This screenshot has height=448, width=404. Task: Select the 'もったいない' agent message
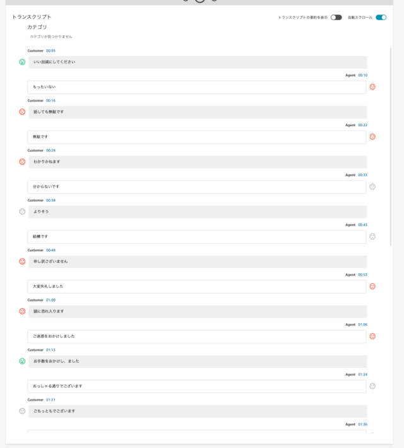click(x=197, y=87)
